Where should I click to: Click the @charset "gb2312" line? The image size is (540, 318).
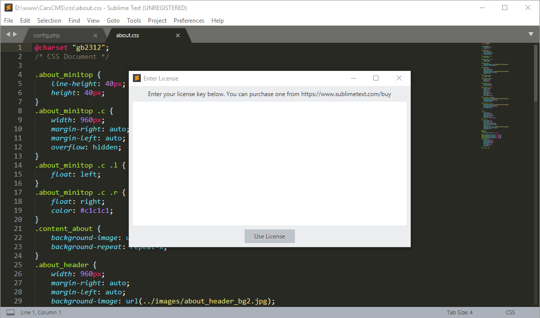point(71,47)
